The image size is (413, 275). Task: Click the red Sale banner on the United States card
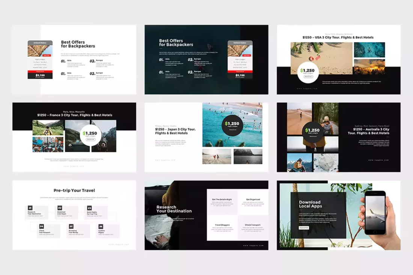tap(47, 55)
